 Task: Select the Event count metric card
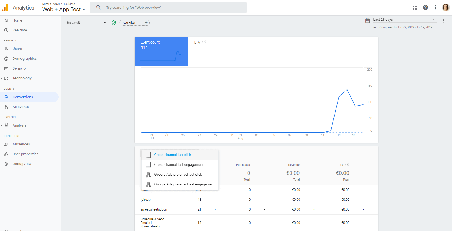tap(161, 51)
